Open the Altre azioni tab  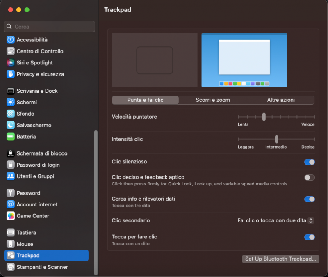pyautogui.click(x=280, y=100)
